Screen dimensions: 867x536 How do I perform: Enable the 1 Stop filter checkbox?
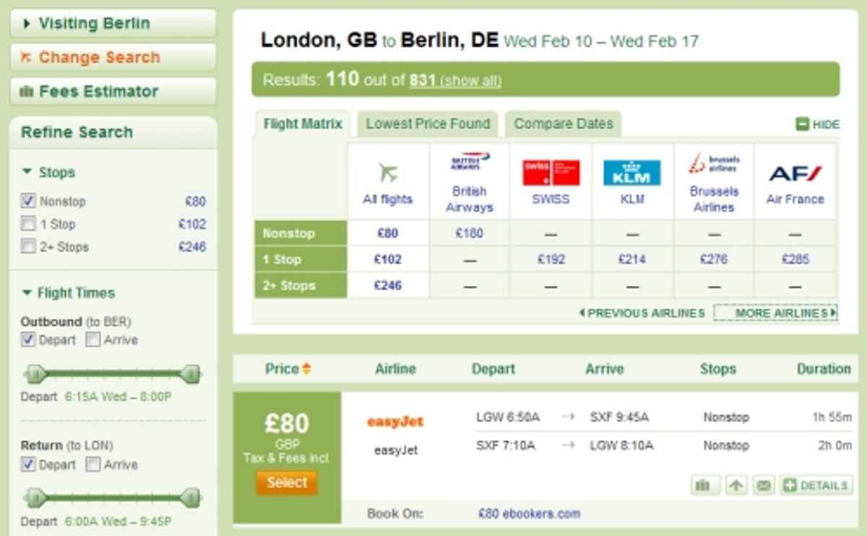coord(28,224)
